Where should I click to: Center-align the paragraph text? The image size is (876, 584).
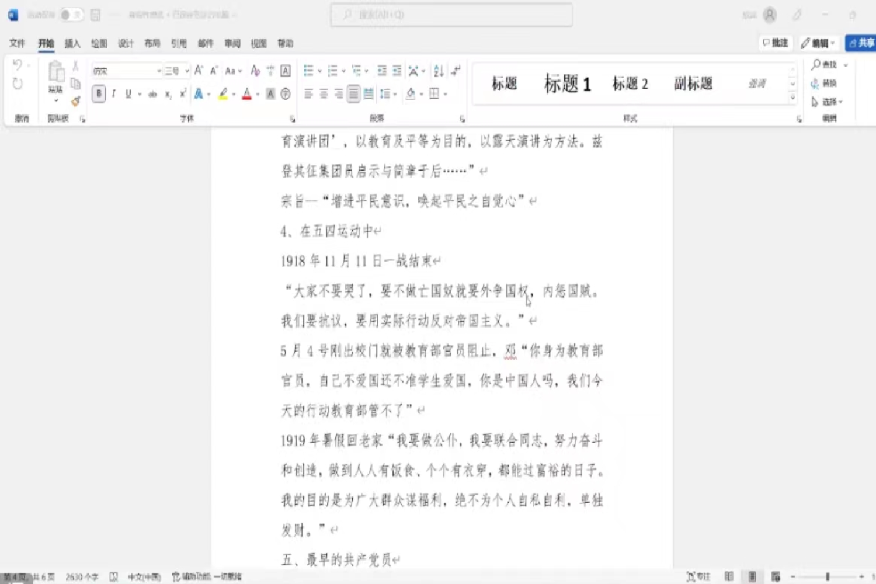click(324, 94)
